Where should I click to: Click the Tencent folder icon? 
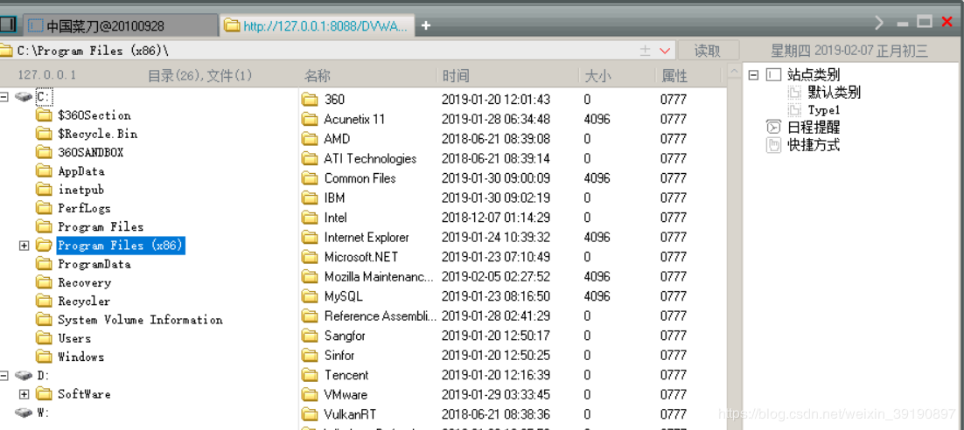(310, 375)
